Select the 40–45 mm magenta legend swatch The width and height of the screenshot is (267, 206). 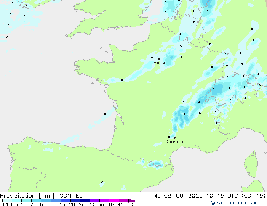pyautogui.click(x=114, y=201)
